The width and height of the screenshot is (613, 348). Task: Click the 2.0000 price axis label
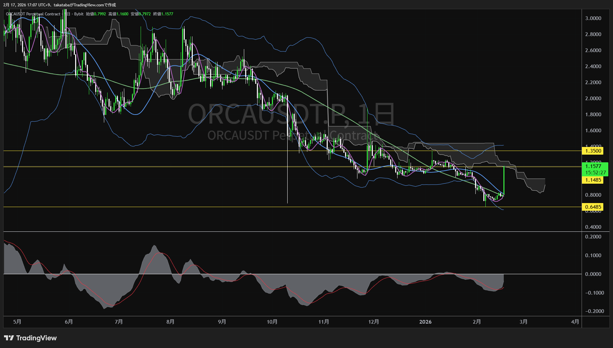pyautogui.click(x=593, y=99)
